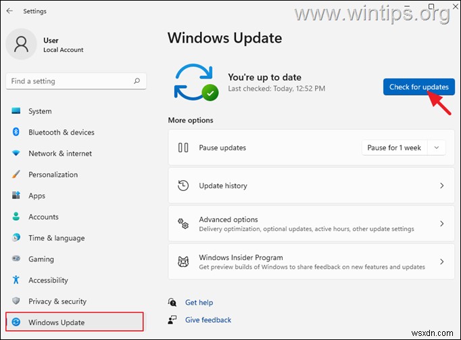Click the Personalization brush icon
Image resolution: width=461 pixels, height=340 pixels.
pos(16,175)
